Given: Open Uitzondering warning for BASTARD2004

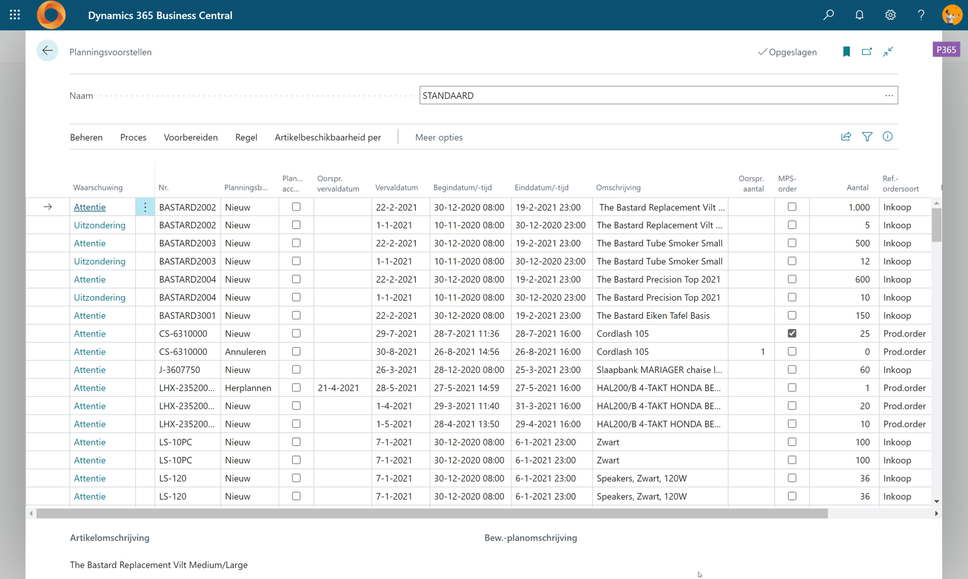Looking at the screenshot, I should (x=100, y=297).
